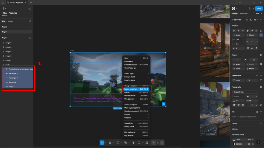The height and width of the screenshot is (148, 264).
Task: Switch to the Prototype tab
Action: (x=244, y=13)
